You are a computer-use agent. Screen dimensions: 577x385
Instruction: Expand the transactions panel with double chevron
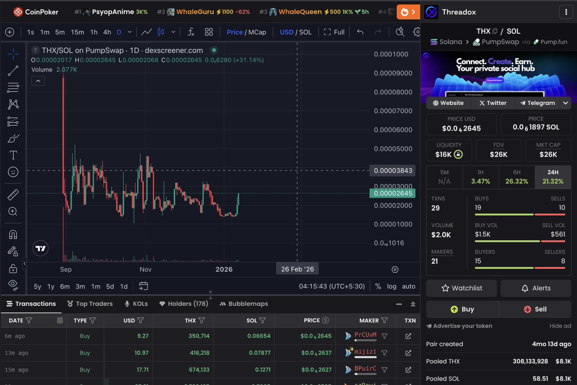413,304
